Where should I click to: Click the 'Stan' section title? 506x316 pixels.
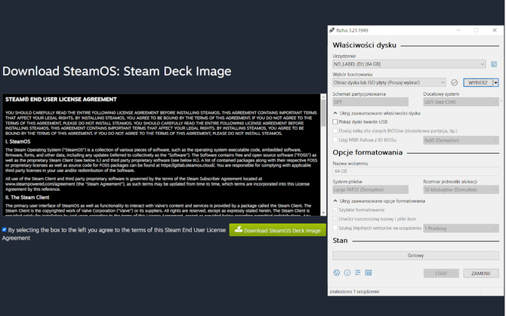point(340,241)
